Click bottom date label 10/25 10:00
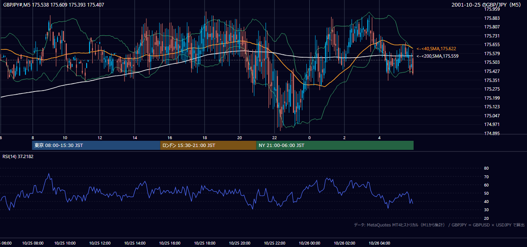Viewport: 527px width, 247px height. 65,243
